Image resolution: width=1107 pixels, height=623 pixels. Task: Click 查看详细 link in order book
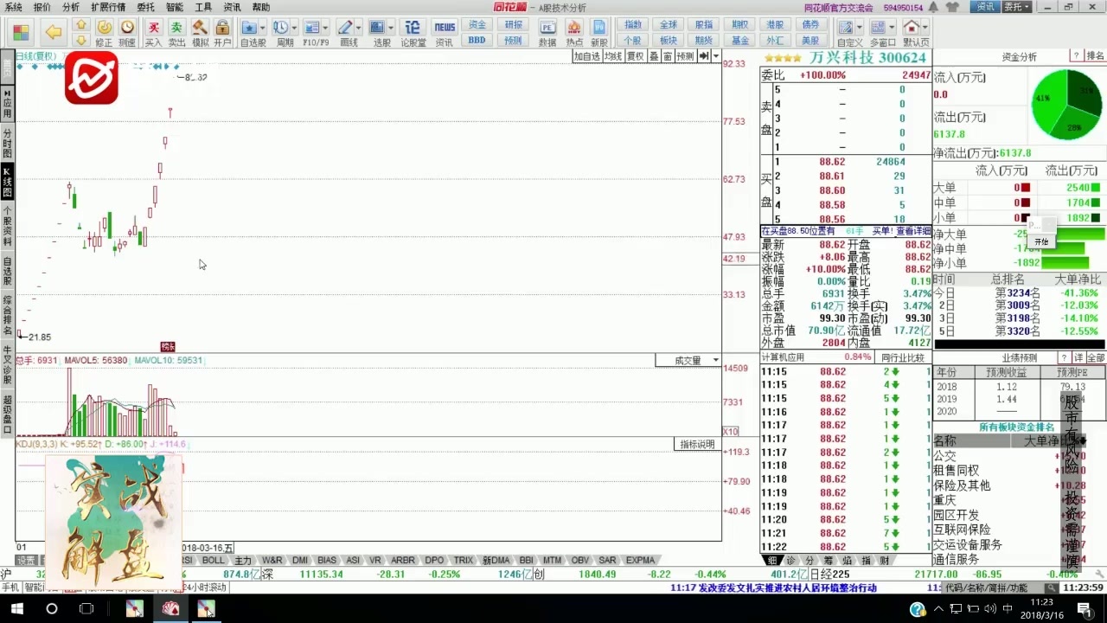tap(913, 231)
